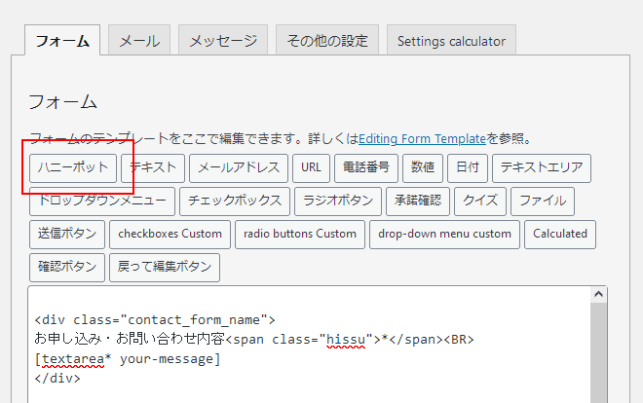The height and width of the screenshot is (403, 643).
Task: Add a drop-down menu custom tag
Action: pyautogui.click(x=444, y=235)
